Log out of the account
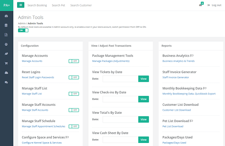Image resolution: width=225 pixels, height=146 pixels. tap(214, 5)
